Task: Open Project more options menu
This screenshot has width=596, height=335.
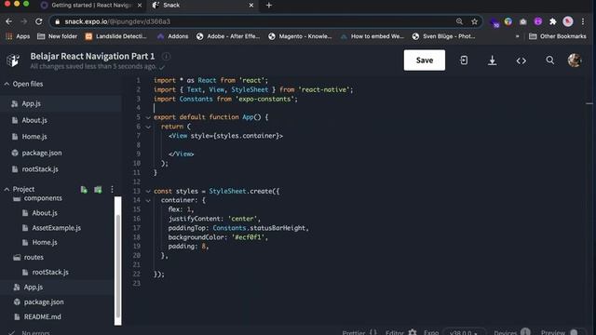Action: [x=112, y=190]
